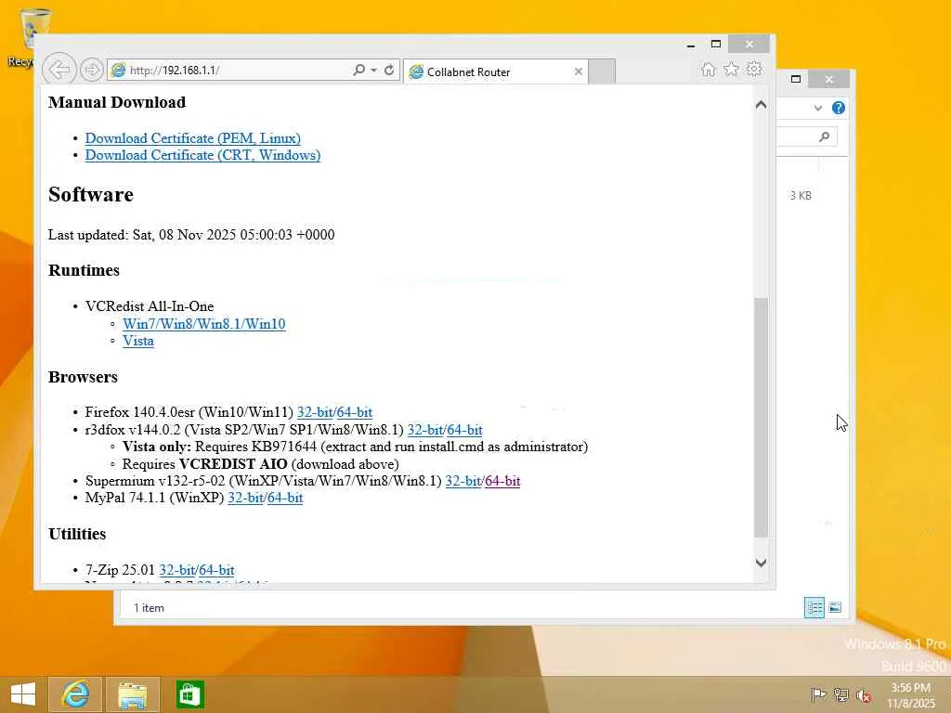951x713 pixels.
Task: Download Supermium v132-r5-02 64-bit
Action: (502, 481)
